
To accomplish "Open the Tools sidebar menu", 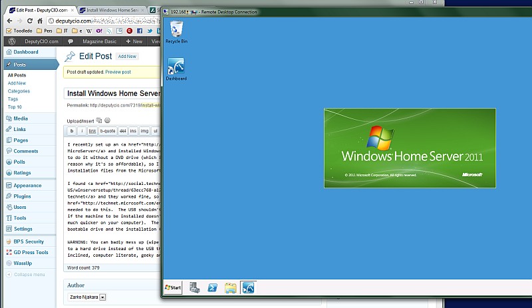I will point(20,218).
